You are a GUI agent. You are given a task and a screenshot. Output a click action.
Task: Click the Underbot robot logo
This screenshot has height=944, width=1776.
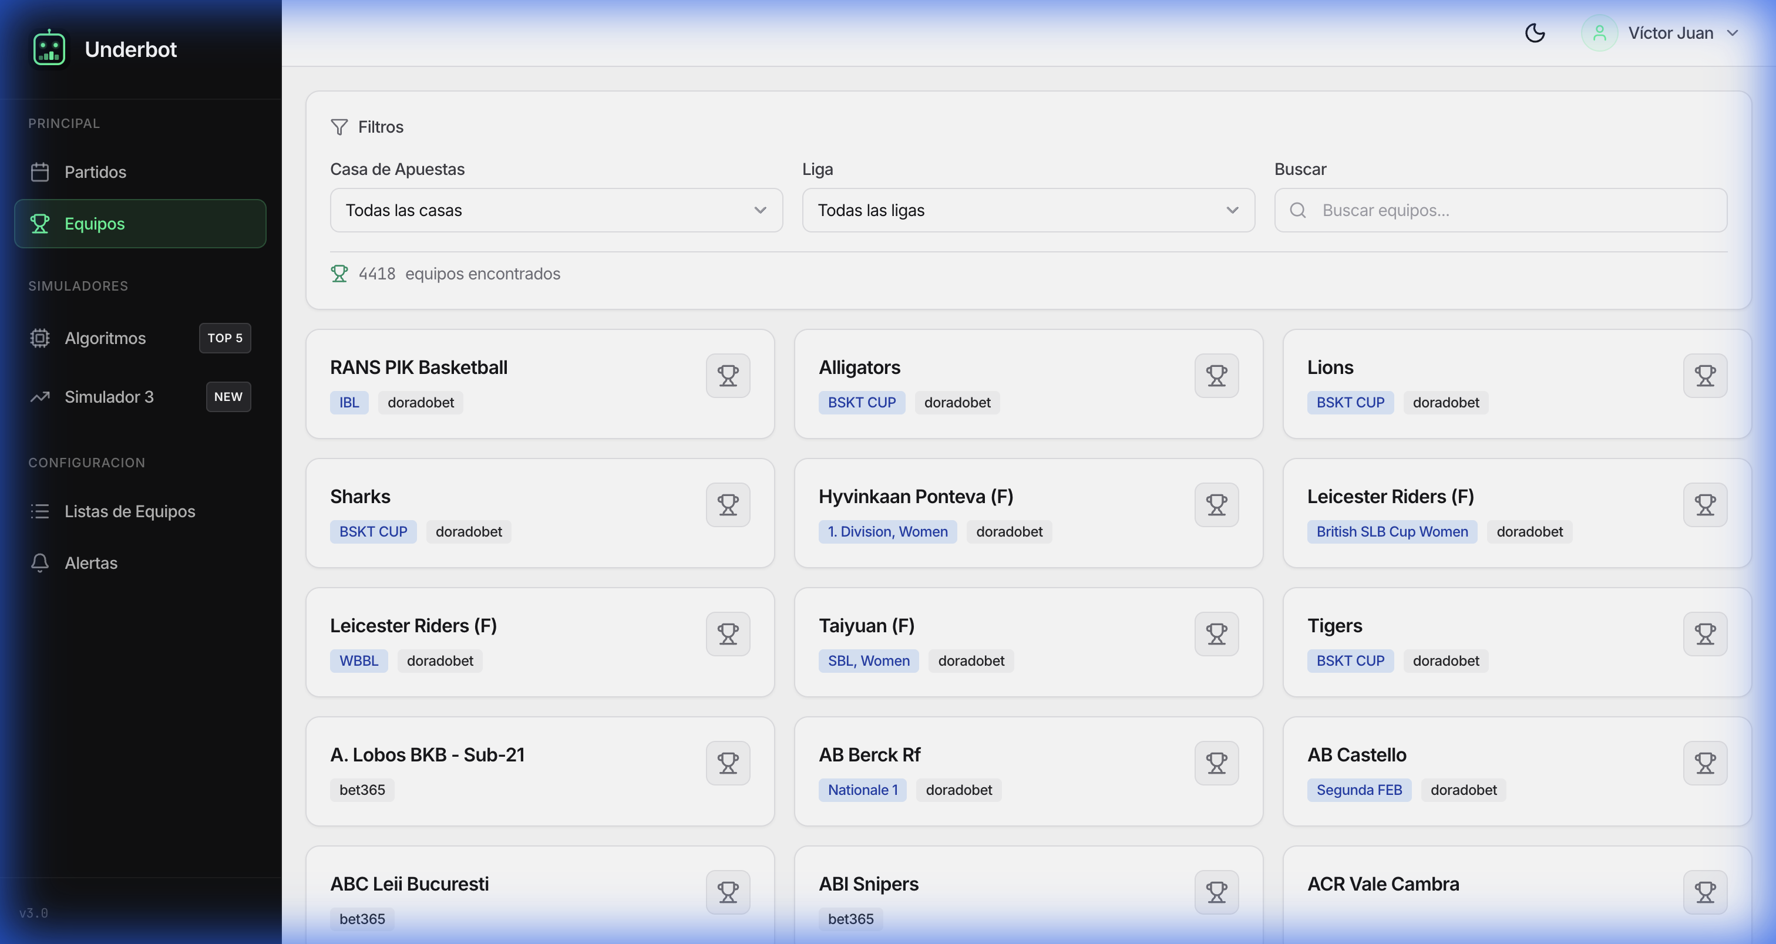[x=49, y=48]
